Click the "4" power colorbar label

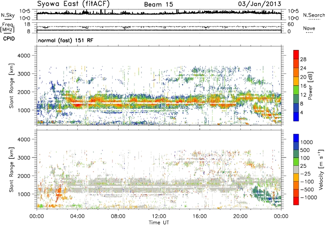click(x=302, y=112)
